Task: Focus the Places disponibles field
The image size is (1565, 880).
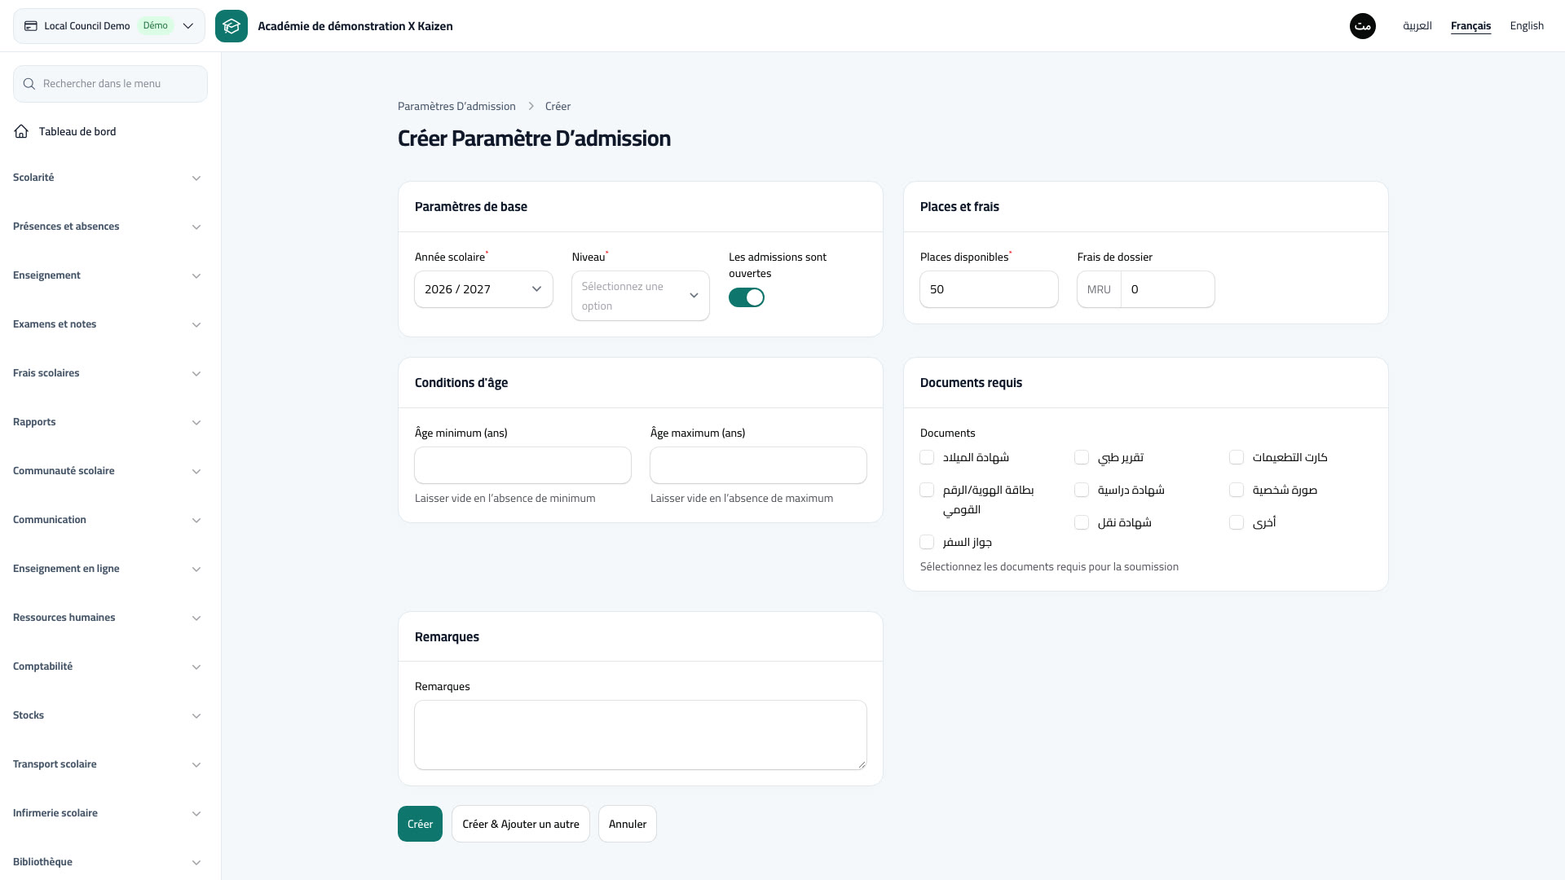Action: pos(989,289)
